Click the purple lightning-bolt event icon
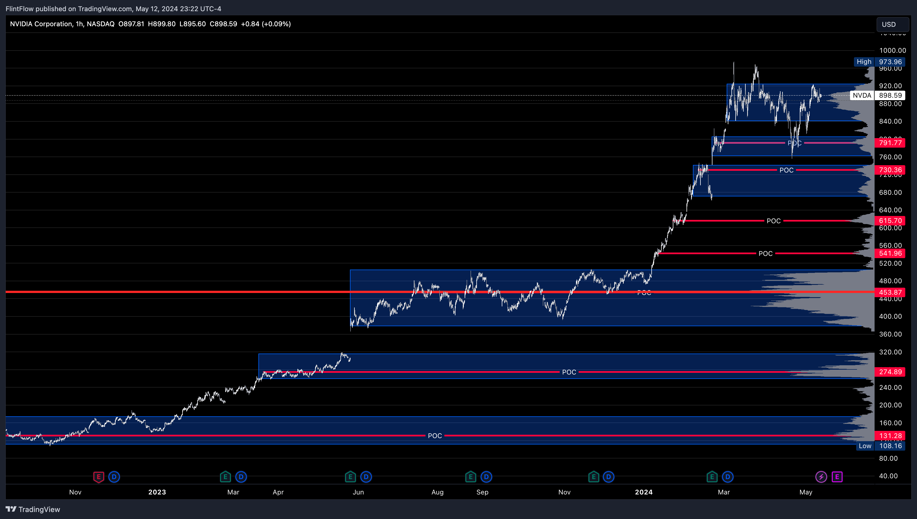Viewport: 917px width, 519px height. (x=821, y=477)
